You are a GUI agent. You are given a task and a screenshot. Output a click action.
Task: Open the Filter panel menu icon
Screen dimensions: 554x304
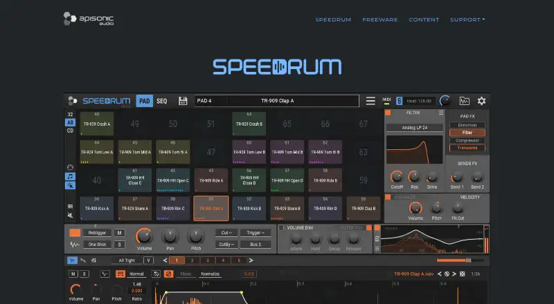click(x=441, y=113)
